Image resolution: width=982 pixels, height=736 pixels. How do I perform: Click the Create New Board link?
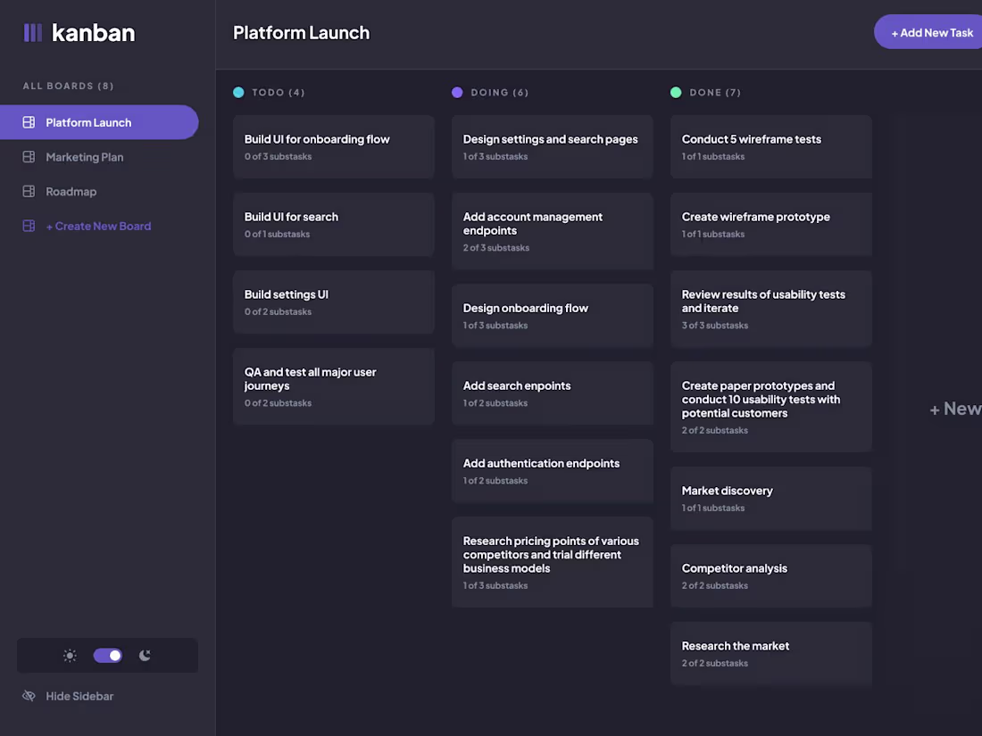pos(98,226)
